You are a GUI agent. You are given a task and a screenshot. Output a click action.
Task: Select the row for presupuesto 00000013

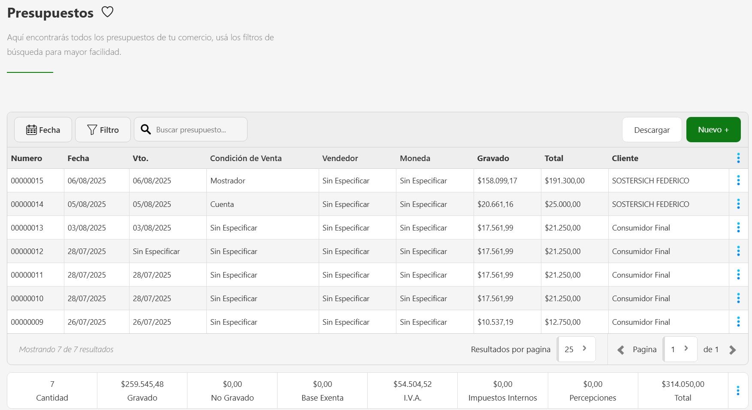tap(27, 228)
